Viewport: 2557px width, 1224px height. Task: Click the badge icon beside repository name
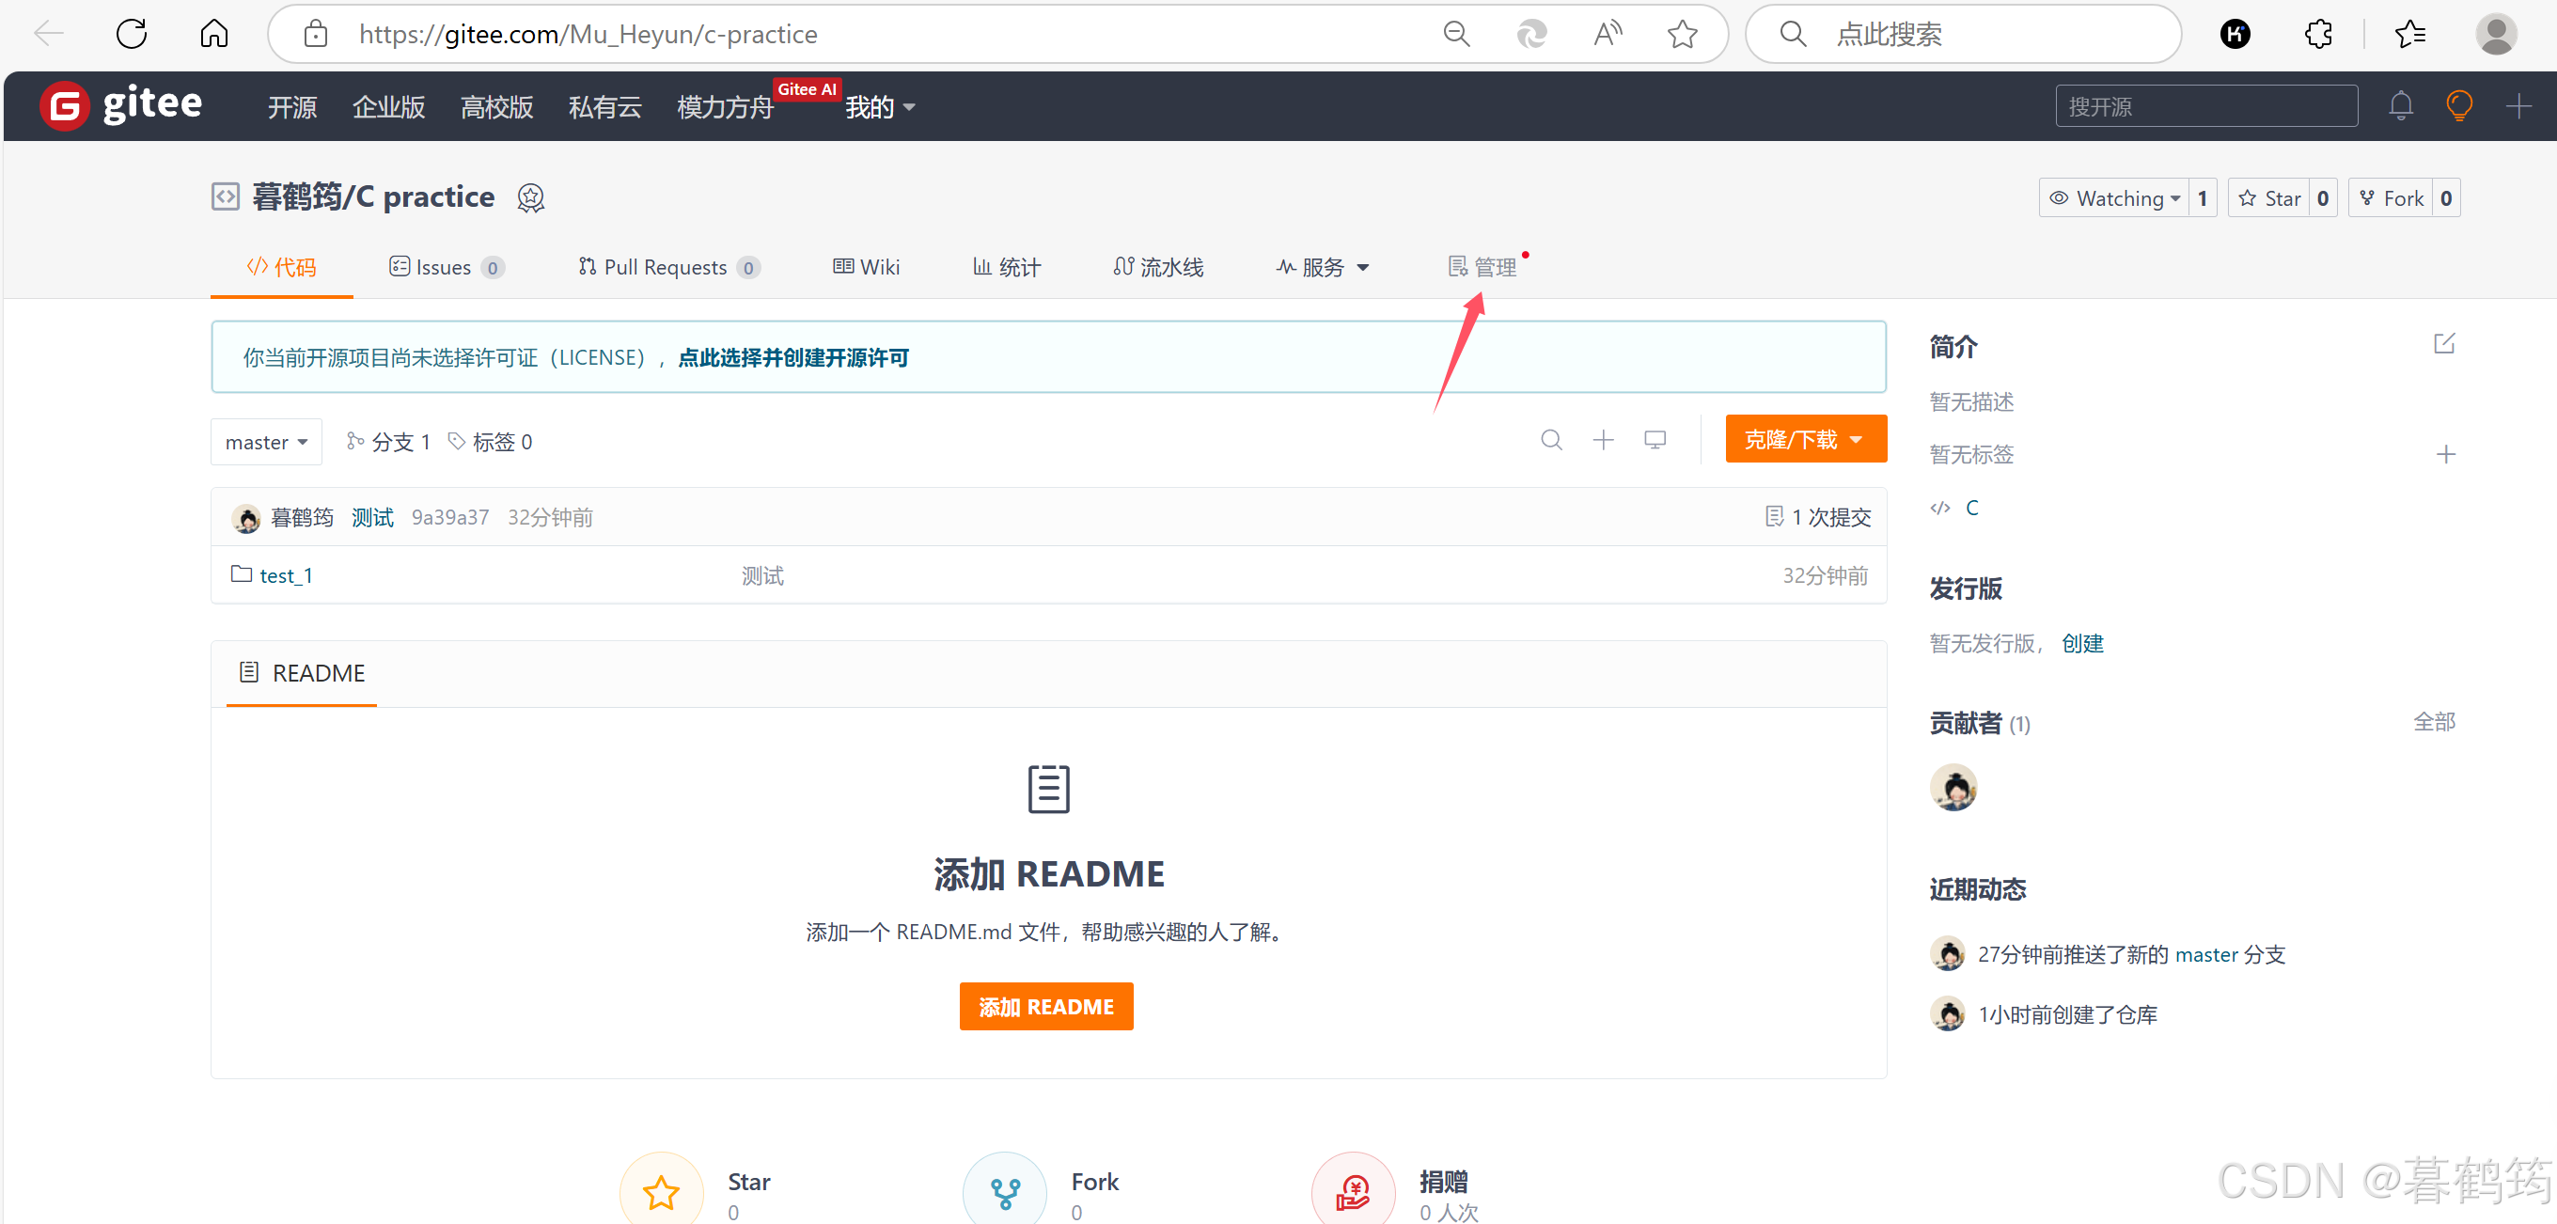pos(531,197)
